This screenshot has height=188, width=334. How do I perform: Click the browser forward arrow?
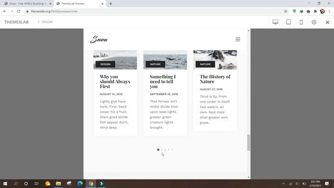pyautogui.click(x=11, y=11)
